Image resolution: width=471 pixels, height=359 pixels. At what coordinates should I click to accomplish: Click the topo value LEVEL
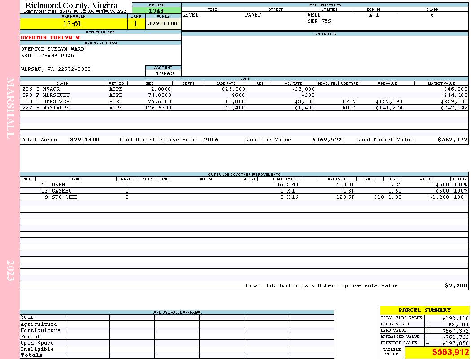coord(191,15)
